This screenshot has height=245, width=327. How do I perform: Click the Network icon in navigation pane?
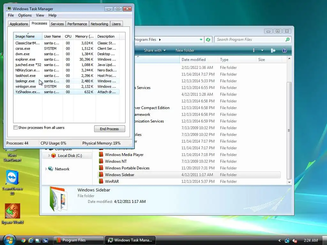pyautogui.click(x=51, y=169)
